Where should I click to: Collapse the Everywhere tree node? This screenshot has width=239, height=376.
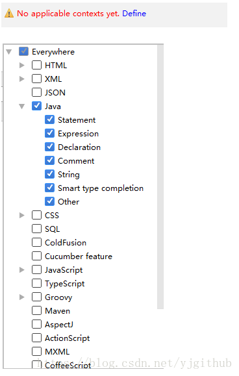pos(9,52)
